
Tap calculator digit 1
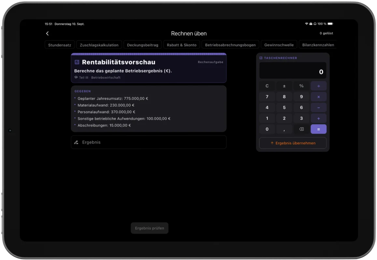tap(267, 118)
